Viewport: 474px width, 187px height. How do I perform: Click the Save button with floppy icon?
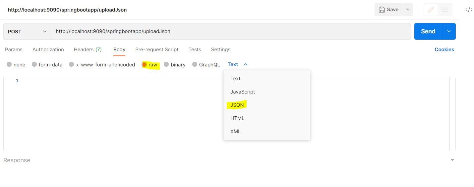tap(388, 10)
